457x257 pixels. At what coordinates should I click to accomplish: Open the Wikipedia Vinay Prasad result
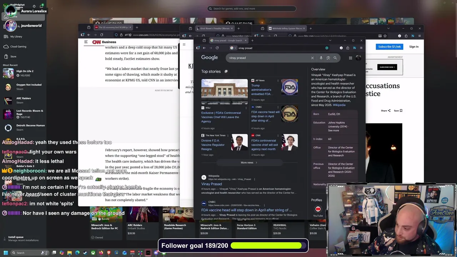(x=211, y=184)
